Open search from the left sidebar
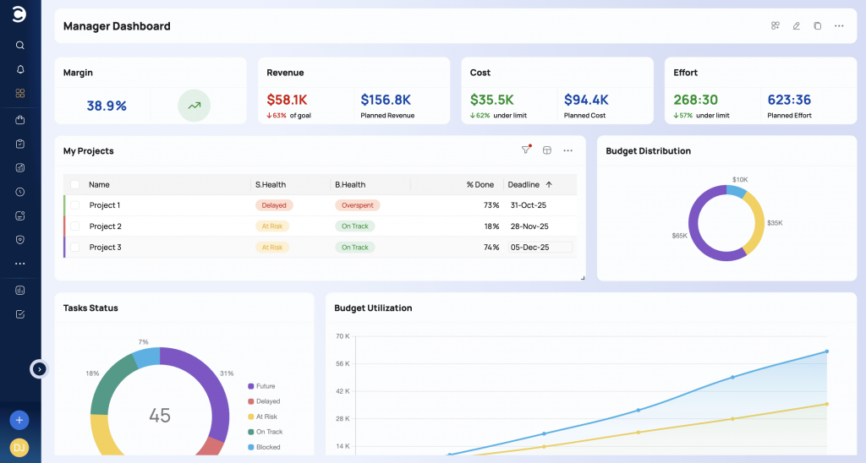Viewport: 866px width, 463px height. [x=20, y=46]
